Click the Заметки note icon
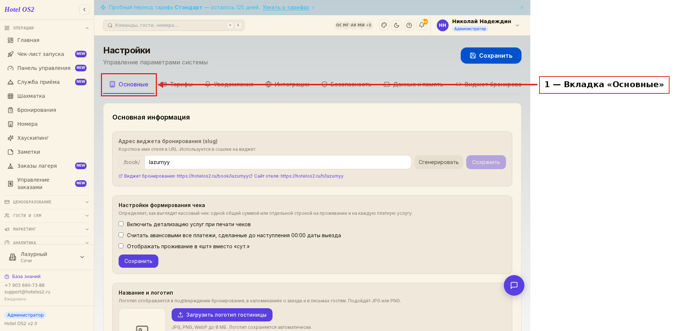Image resolution: width=678 pixels, height=331 pixels. [11, 152]
